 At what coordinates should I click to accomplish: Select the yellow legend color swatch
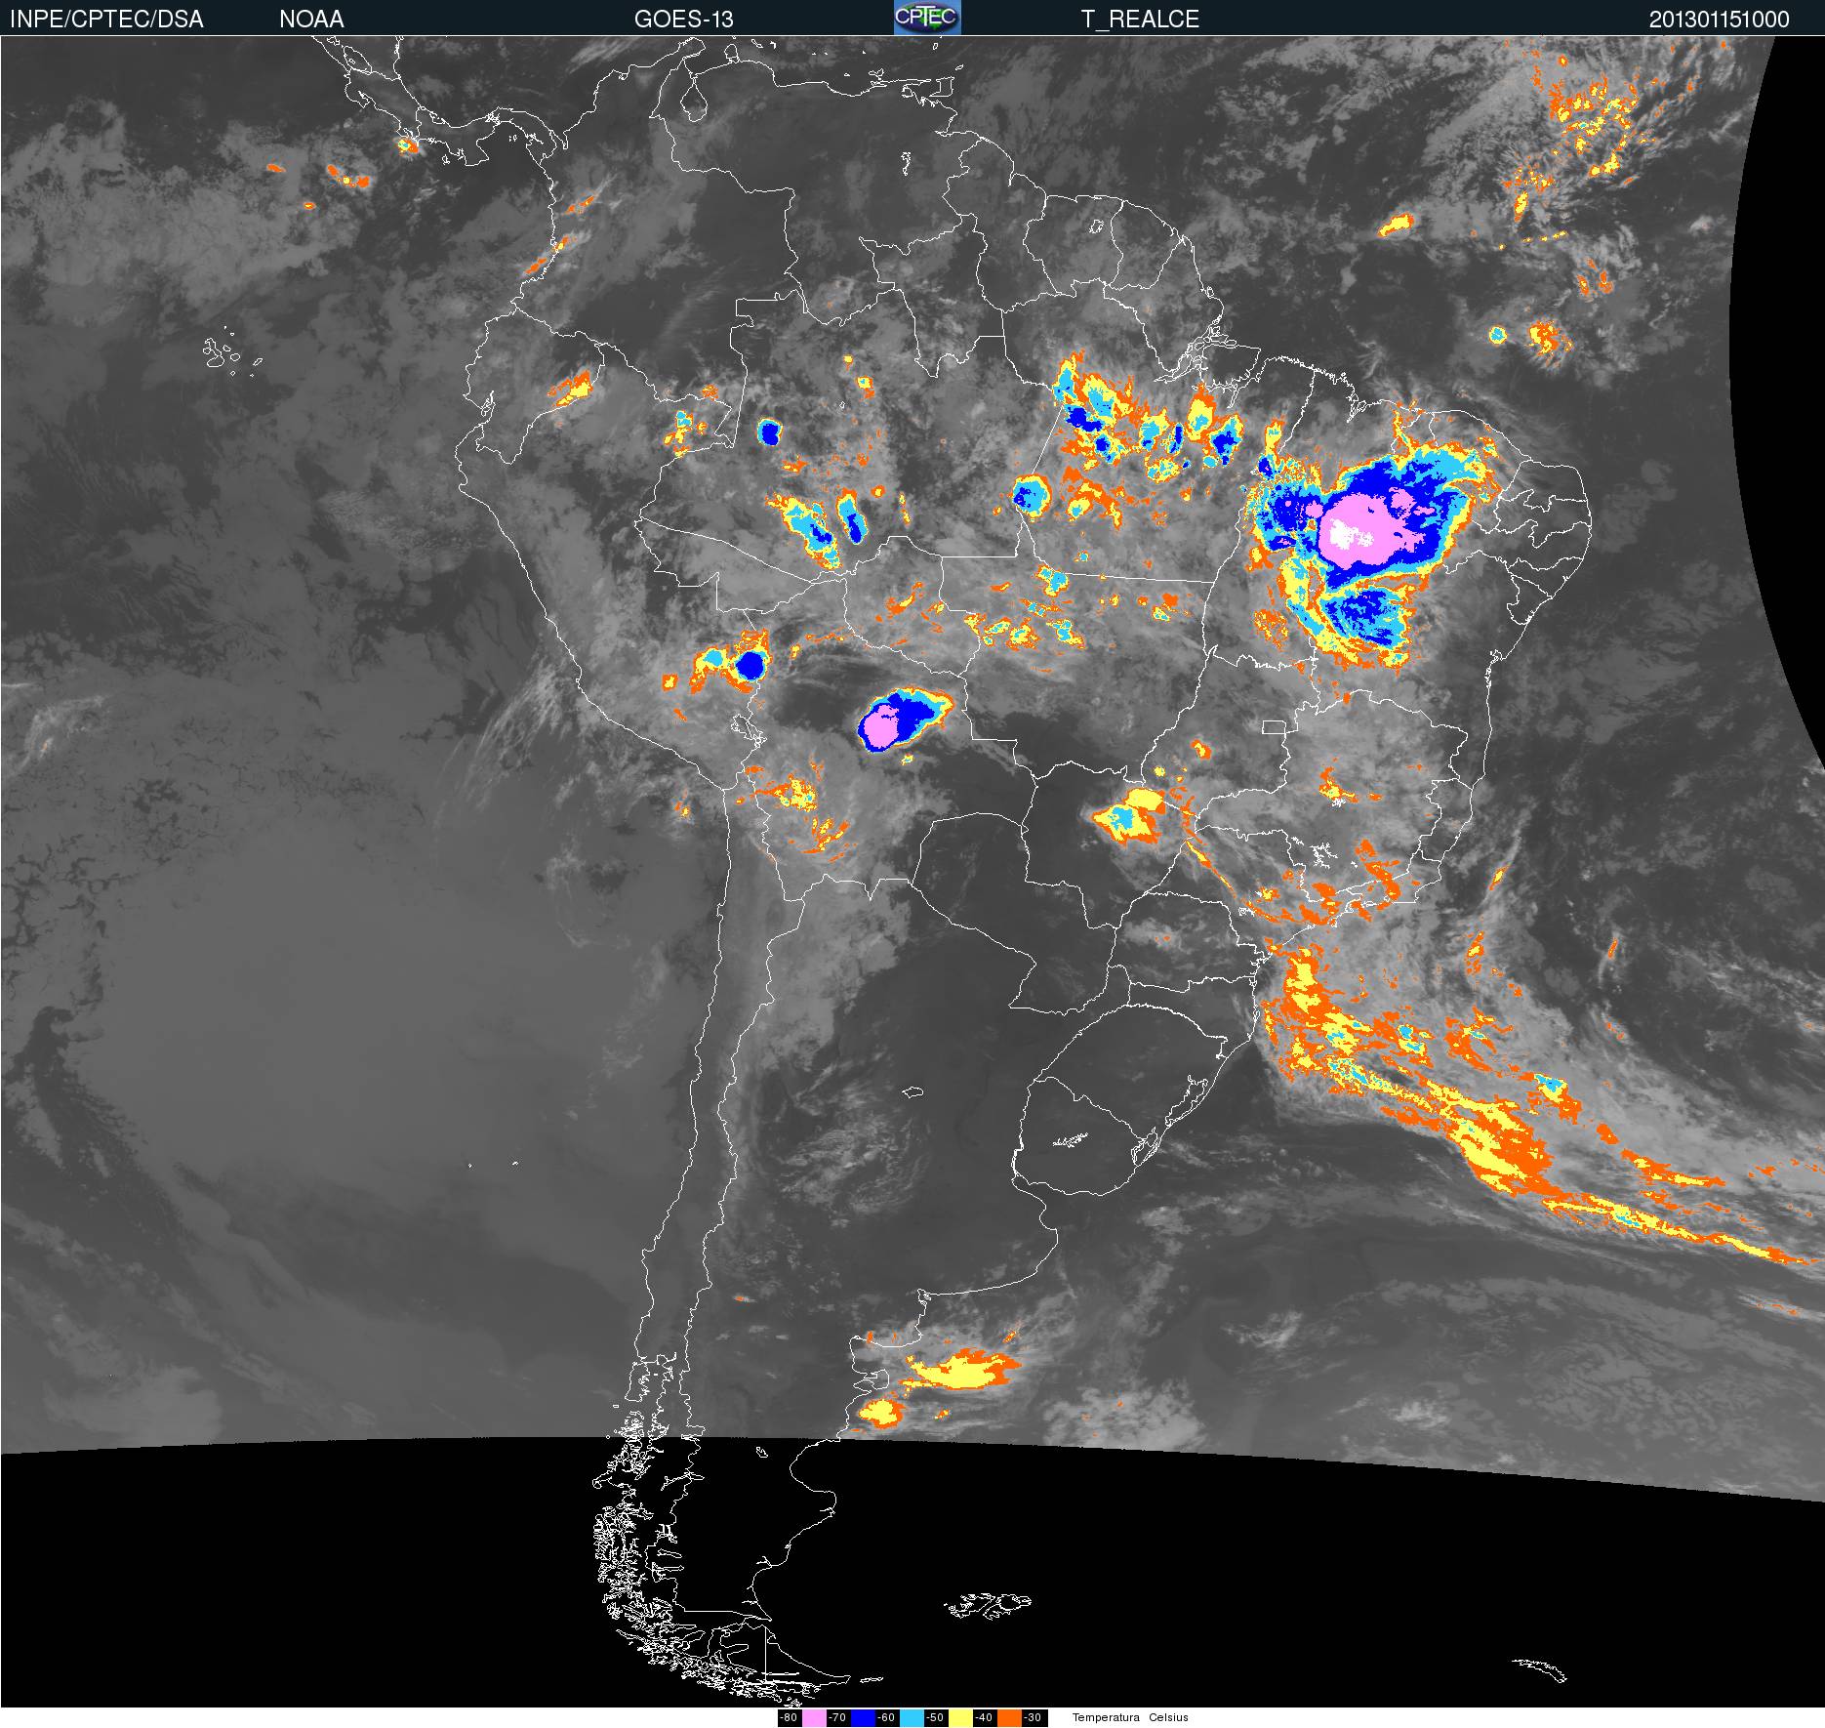tap(960, 1718)
